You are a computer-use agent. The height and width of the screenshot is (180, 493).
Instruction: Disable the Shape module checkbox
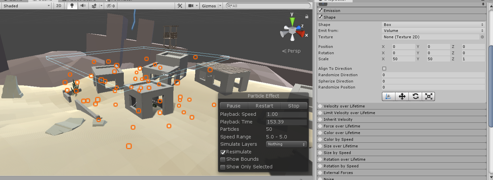pos(320,17)
